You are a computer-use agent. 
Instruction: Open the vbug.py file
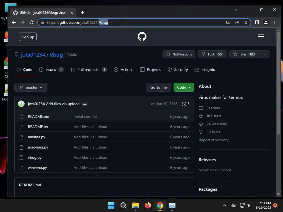35,157
